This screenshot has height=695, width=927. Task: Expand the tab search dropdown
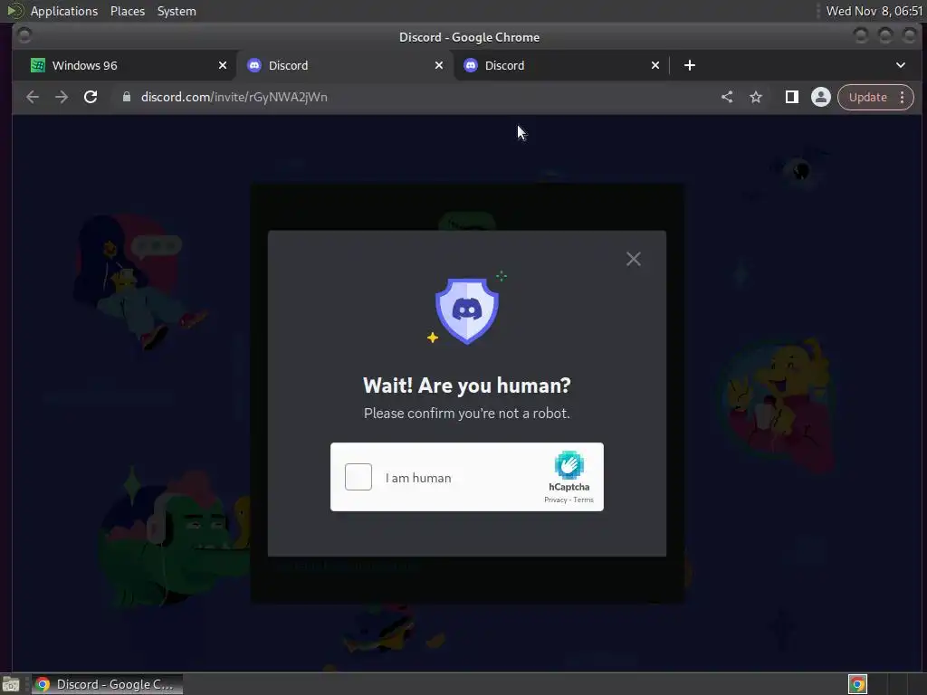pos(901,65)
